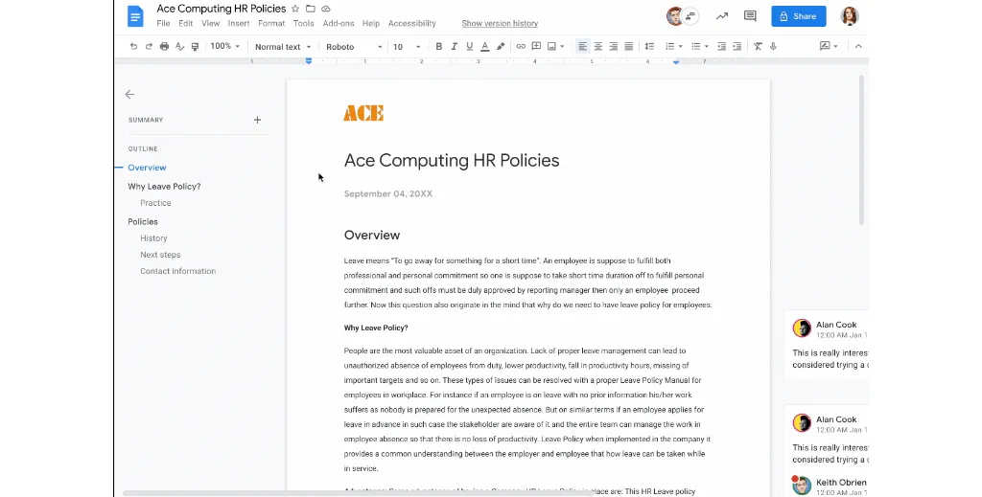Open the zoom 100% dropdown

click(x=224, y=46)
